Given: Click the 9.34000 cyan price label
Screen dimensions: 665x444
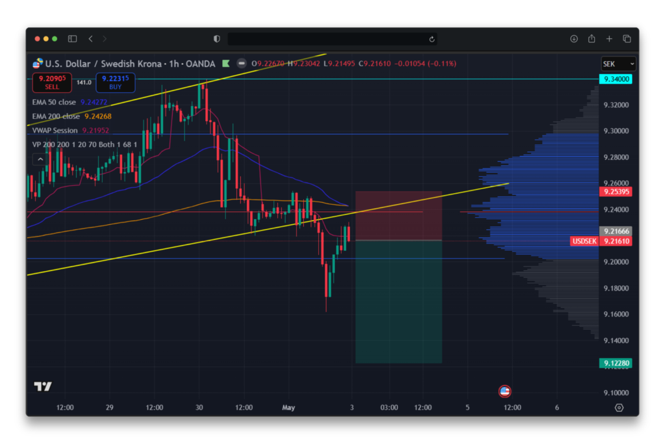Looking at the screenshot, I should pyautogui.click(x=616, y=79).
